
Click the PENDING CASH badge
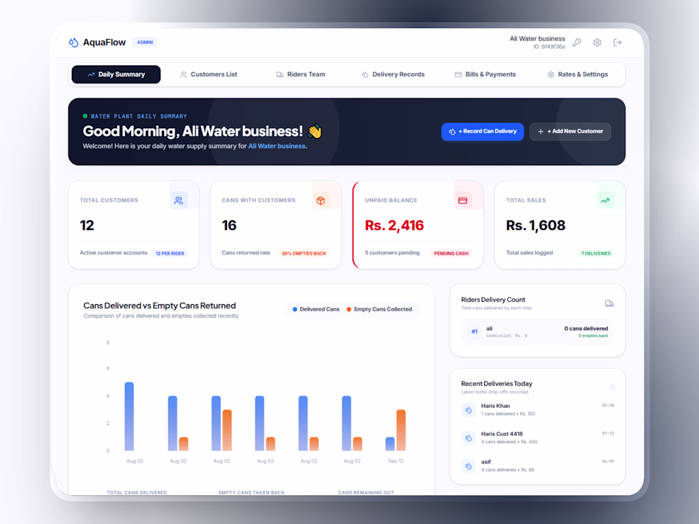pos(451,253)
